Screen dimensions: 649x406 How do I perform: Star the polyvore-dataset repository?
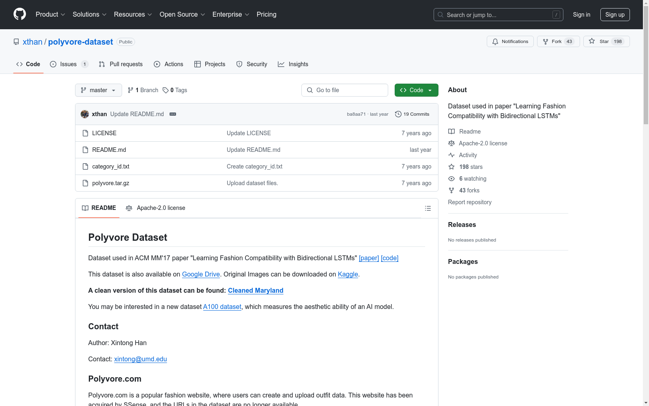pyautogui.click(x=606, y=41)
